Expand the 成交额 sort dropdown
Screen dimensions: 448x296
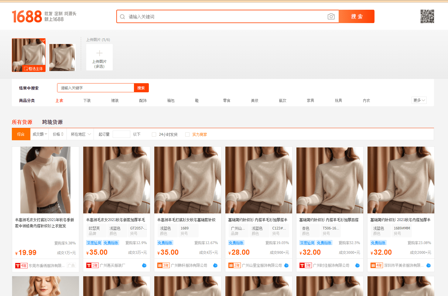coord(39,134)
